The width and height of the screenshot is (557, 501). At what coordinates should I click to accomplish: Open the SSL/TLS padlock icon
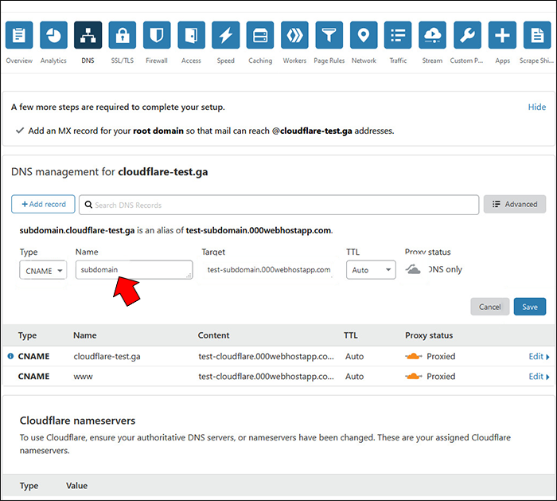pyautogui.click(x=123, y=35)
